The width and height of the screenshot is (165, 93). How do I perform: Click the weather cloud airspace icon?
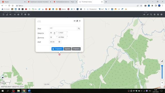pyautogui.click(x=25, y=14)
